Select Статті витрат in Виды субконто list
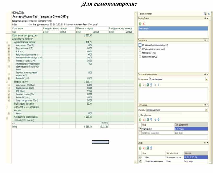 (173, 28)
